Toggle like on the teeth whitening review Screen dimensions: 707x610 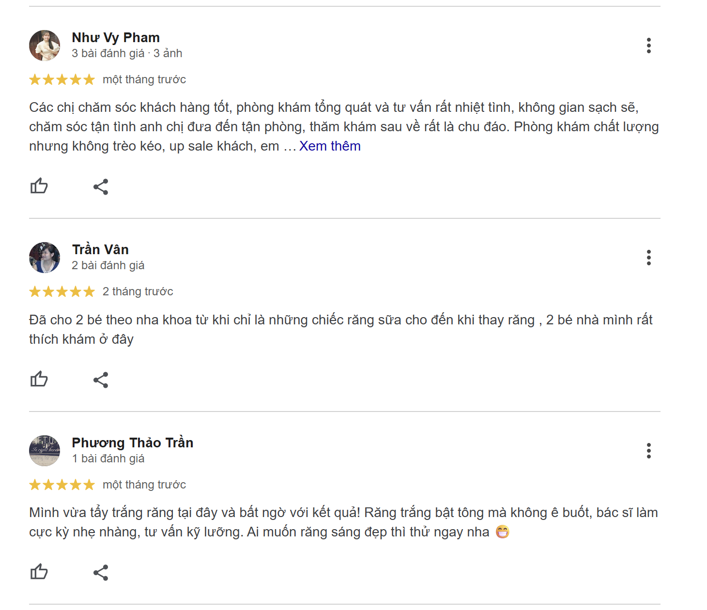point(39,572)
